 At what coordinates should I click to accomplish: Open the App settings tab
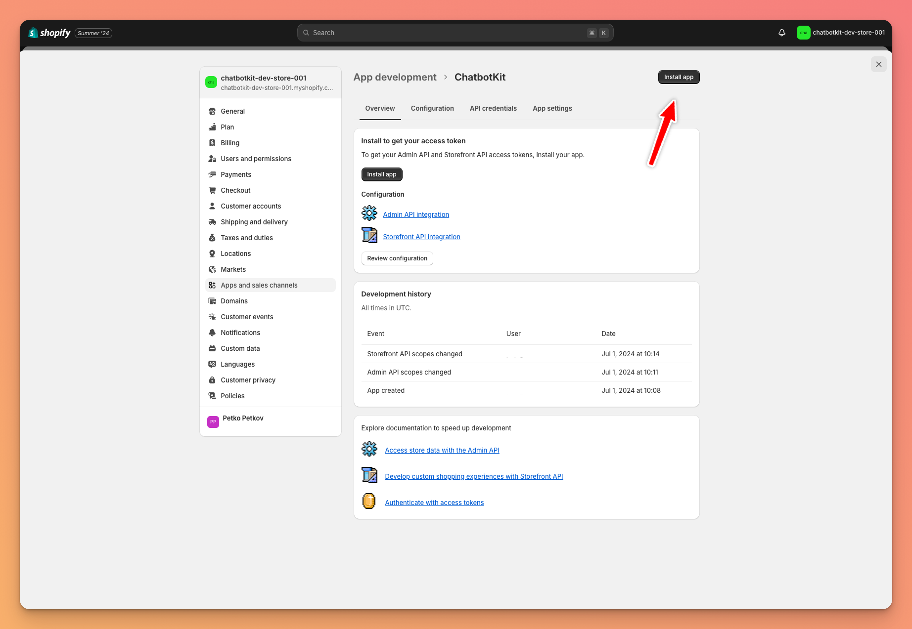coord(552,108)
